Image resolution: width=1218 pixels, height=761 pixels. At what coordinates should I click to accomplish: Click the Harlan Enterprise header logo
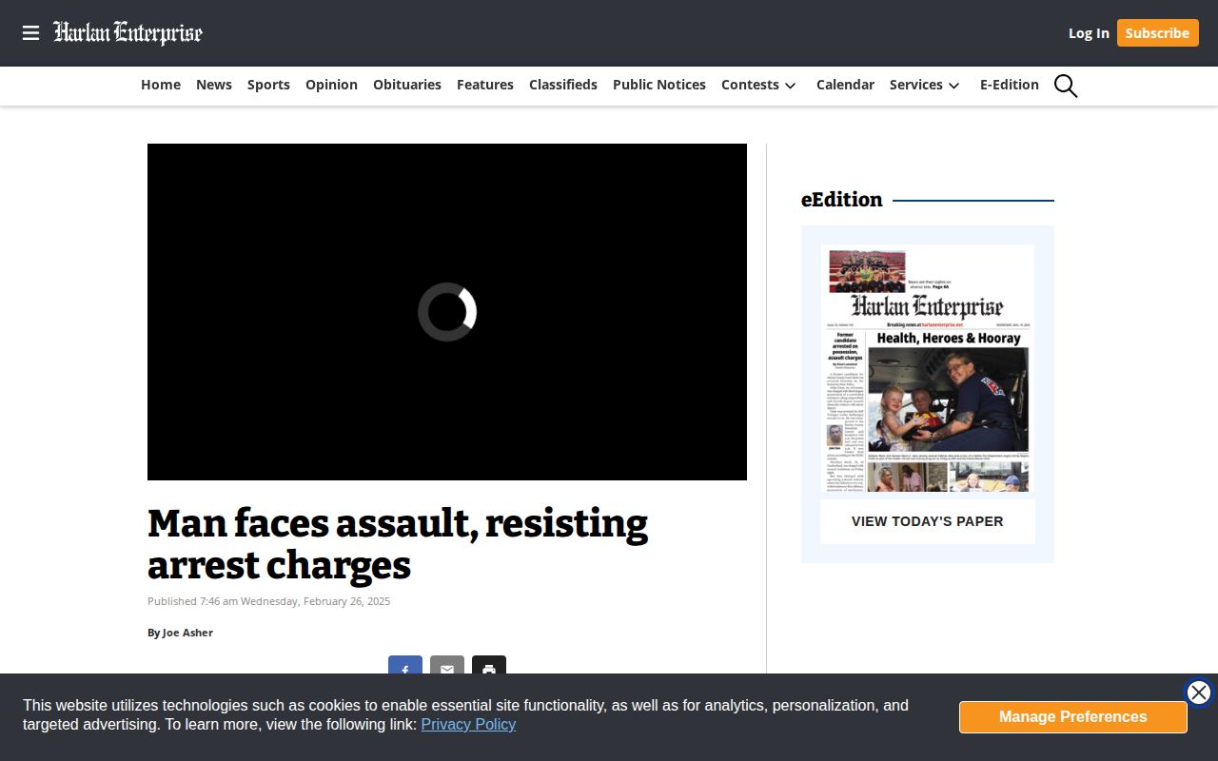coord(128,33)
